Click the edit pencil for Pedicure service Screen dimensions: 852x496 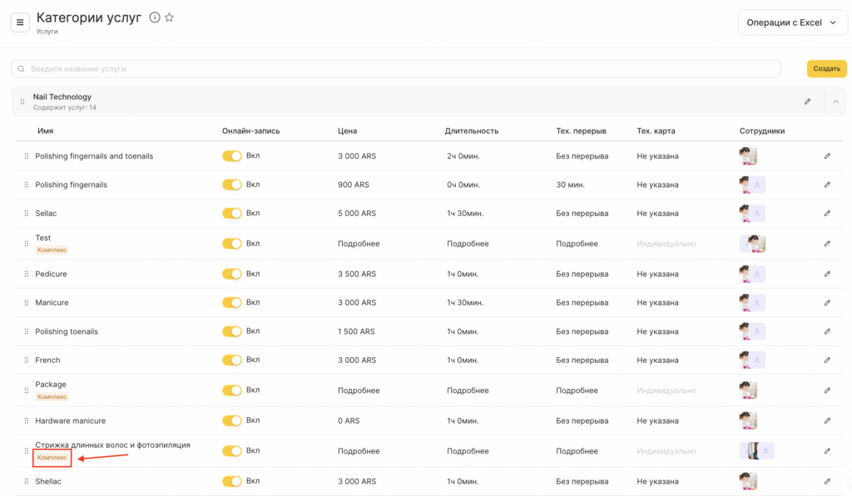pos(827,274)
